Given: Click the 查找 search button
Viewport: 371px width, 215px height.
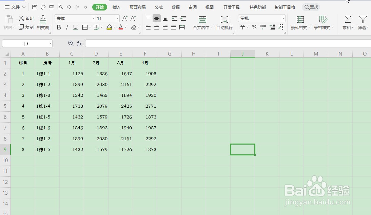Looking at the screenshot, I should [311, 7].
